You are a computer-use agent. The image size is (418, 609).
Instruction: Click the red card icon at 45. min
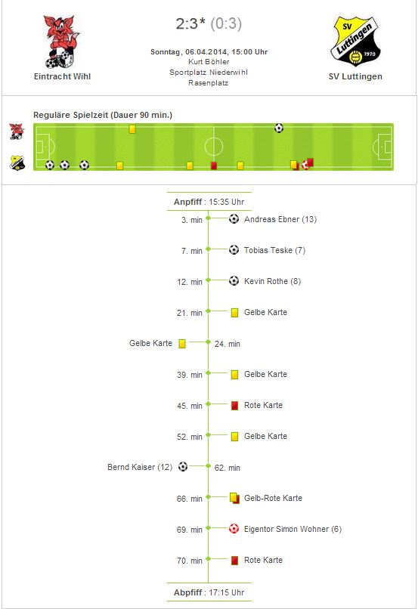pyautogui.click(x=234, y=406)
